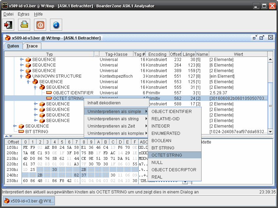Screen dimensions: 278x208
Task: Choose NULL in submenu
Action: click(174, 162)
